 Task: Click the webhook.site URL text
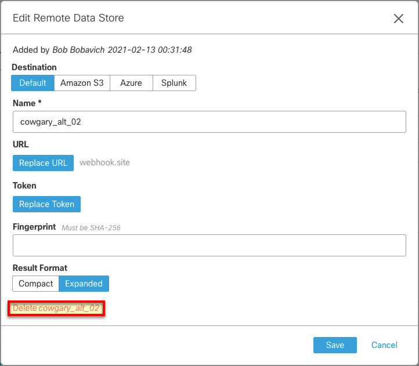[x=104, y=162]
